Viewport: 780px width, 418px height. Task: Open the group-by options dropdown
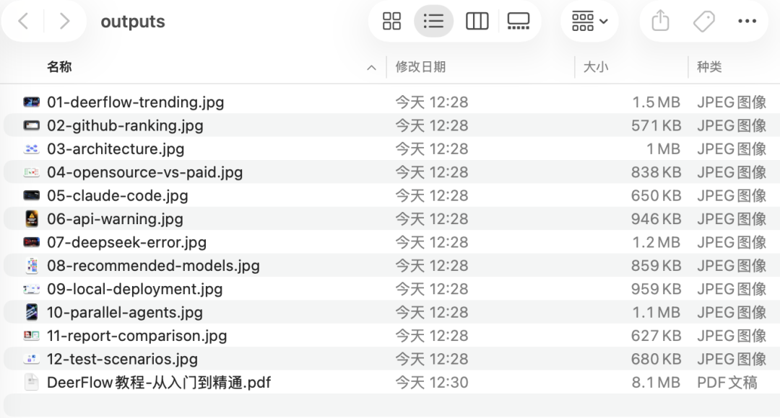(589, 22)
